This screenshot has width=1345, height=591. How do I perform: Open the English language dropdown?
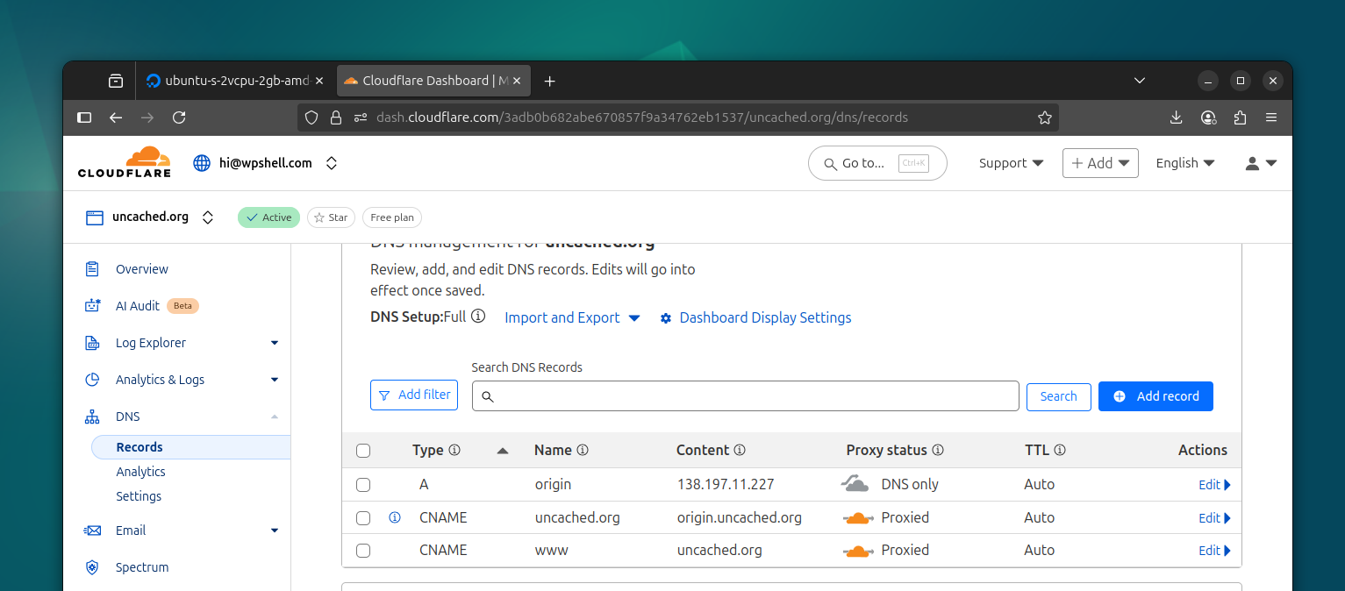click(1184, 163)
